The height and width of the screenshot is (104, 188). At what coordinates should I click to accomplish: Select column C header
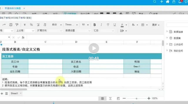click(46, 42)
